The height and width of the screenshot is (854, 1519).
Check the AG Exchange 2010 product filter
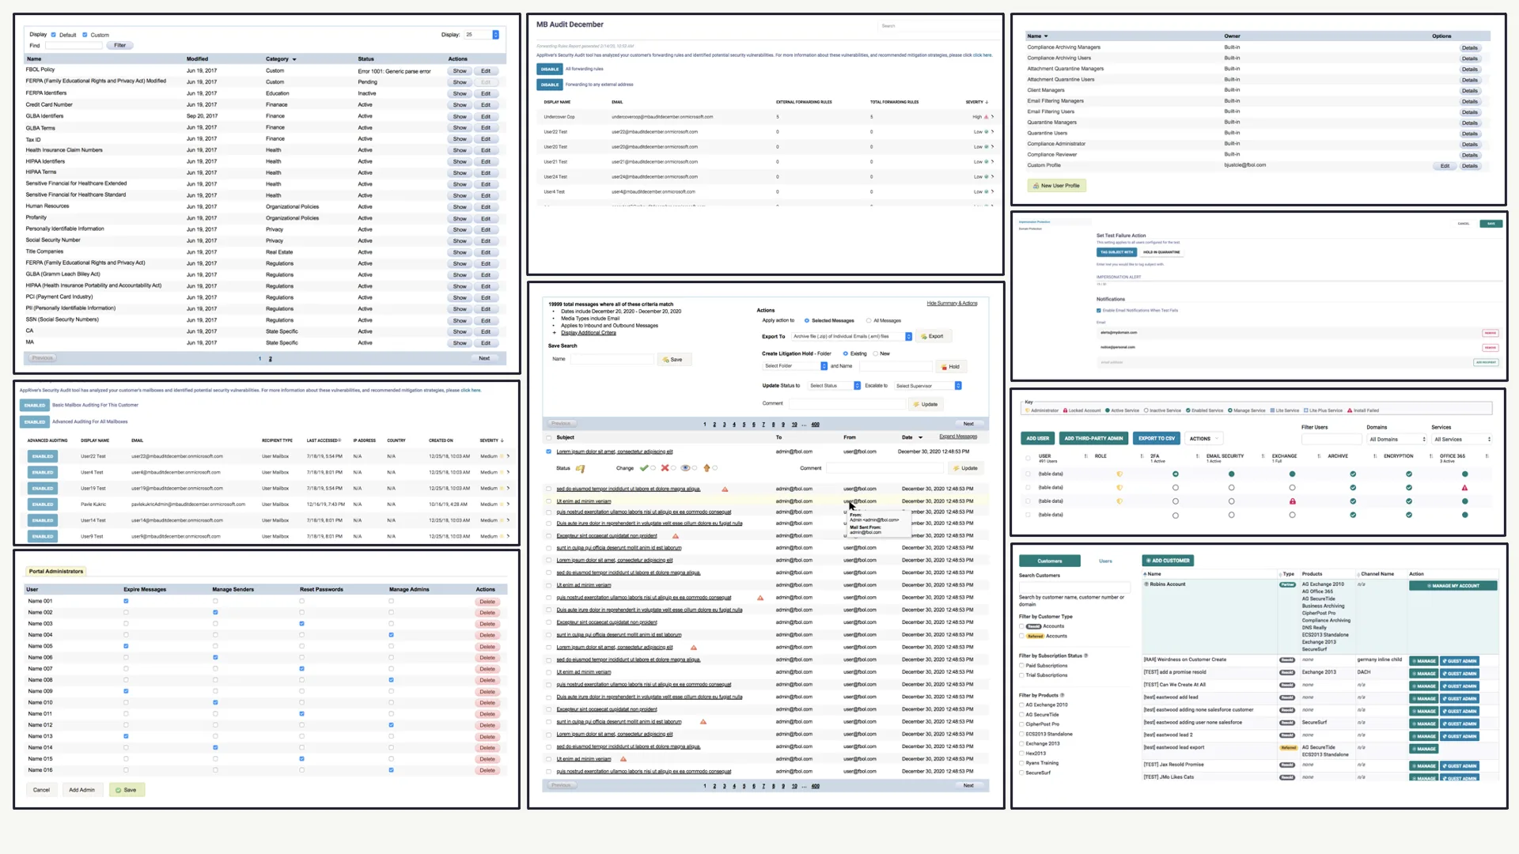(1021, 705)
